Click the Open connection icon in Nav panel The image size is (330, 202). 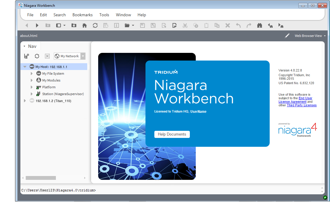pos(26,56)
